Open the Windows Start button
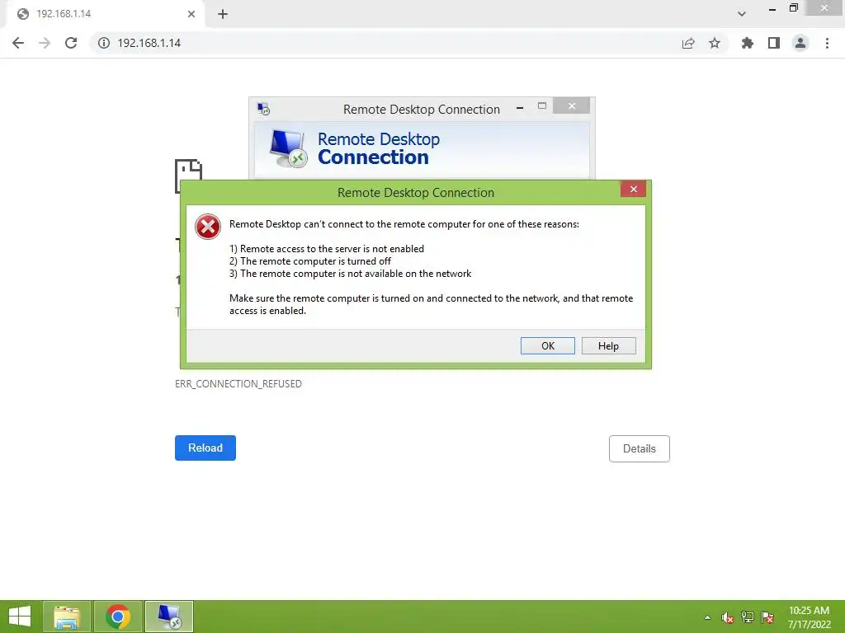The image size is (845, 633). pyautogui.click(x=20, y=617)
